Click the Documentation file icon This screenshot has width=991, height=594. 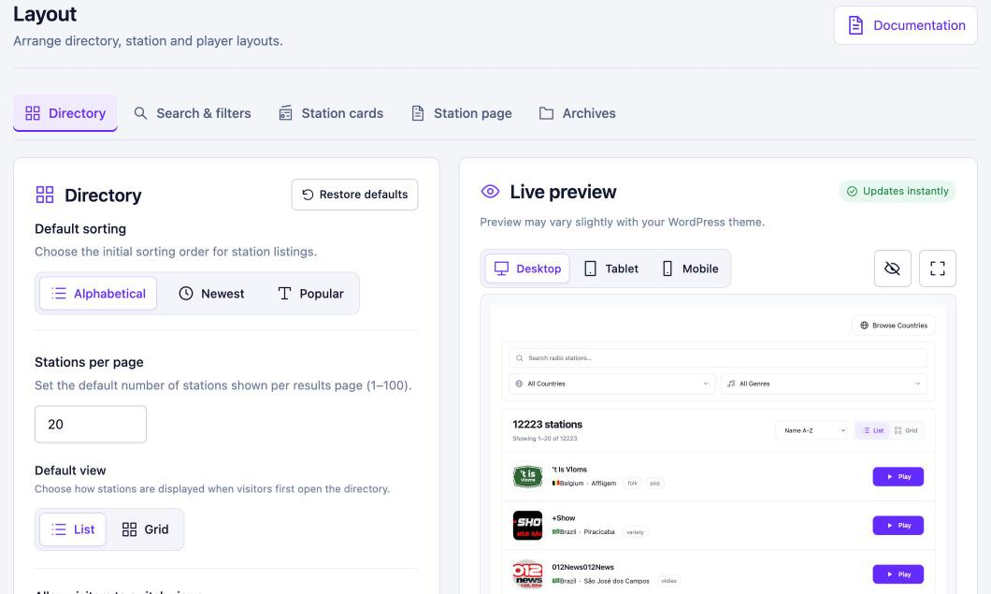(x=855, y=25)
